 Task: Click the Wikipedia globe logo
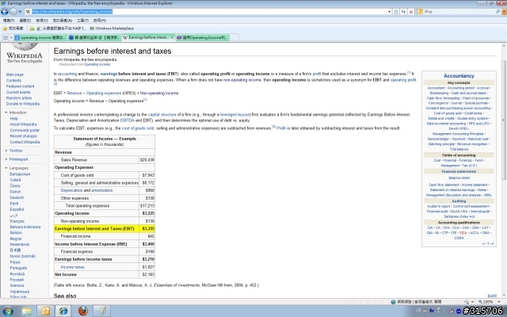point(25,47)
